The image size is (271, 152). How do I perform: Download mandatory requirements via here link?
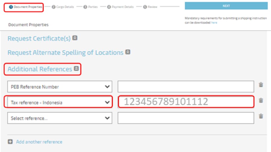pos(214,23)
